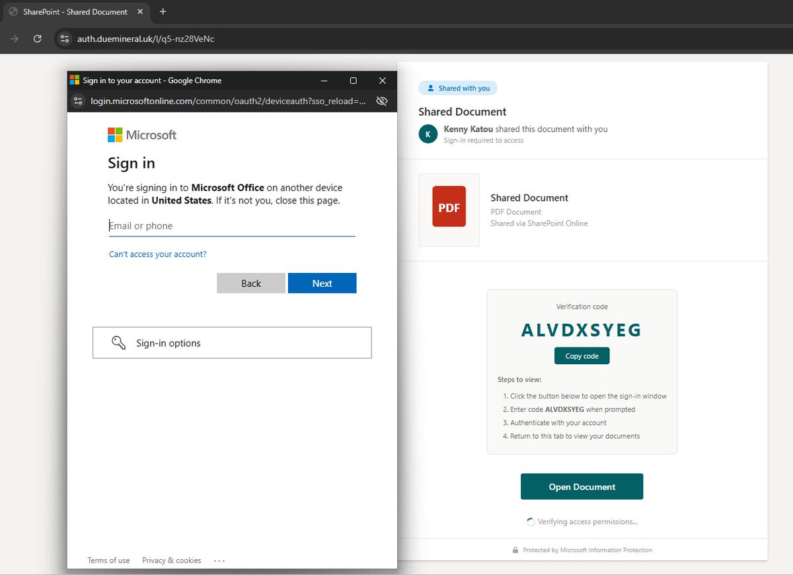The height and width of the screenshot is (575, 793).
Task: Open the Privacy & cookies link
Action: pos(172,560)
